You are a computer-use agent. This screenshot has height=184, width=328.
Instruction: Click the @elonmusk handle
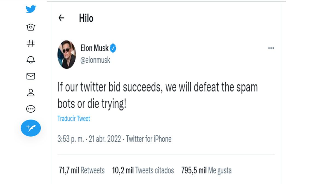[95, 60]
